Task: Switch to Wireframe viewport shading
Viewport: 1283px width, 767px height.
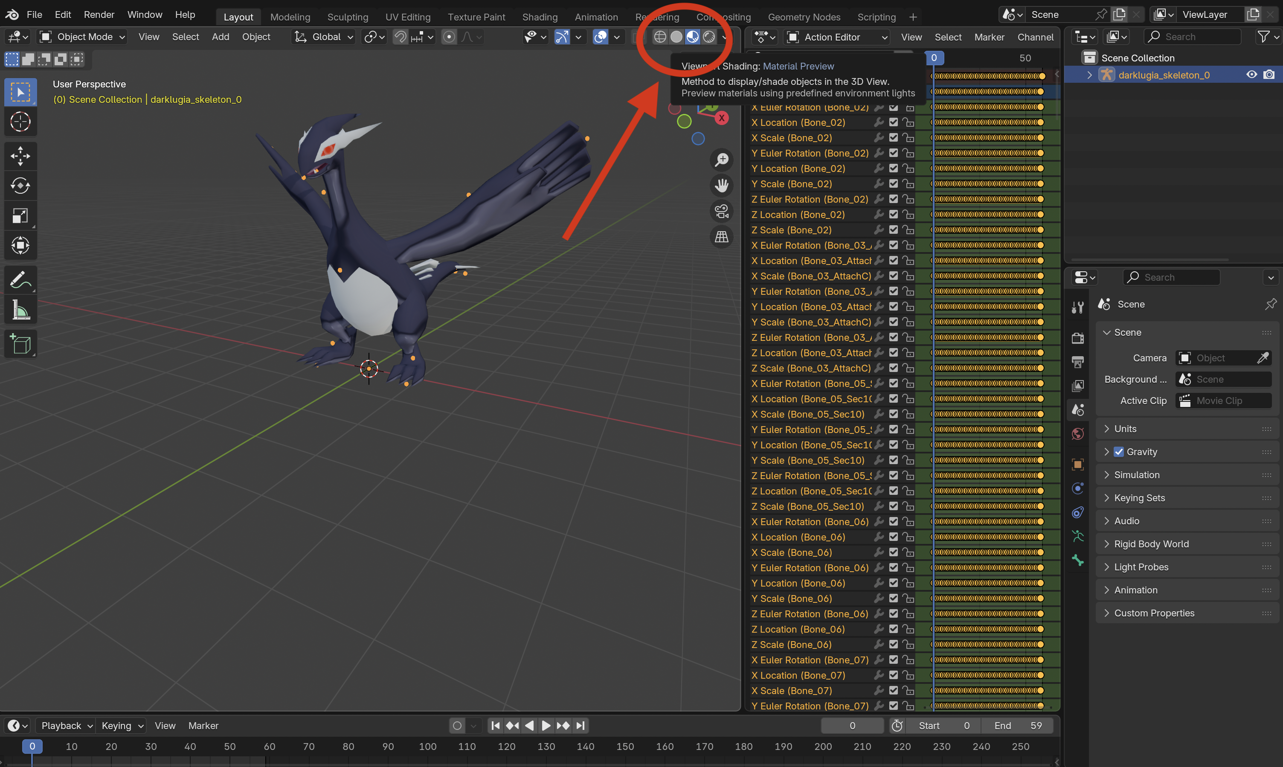Action: 660,37
